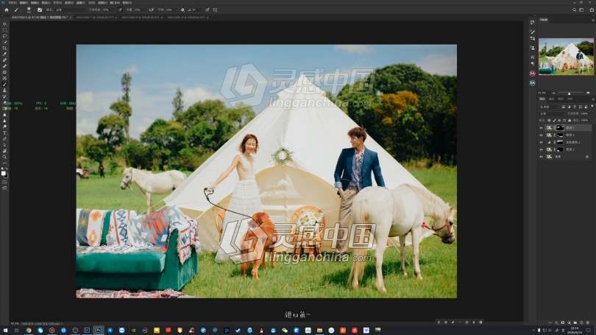Click Navigator zoom-in large mountains icon
Screen dimensions: 596x335
(588, 94)
